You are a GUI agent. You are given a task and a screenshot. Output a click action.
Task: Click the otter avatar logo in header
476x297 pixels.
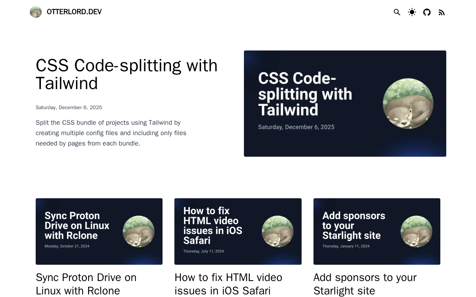click(36, 12)
